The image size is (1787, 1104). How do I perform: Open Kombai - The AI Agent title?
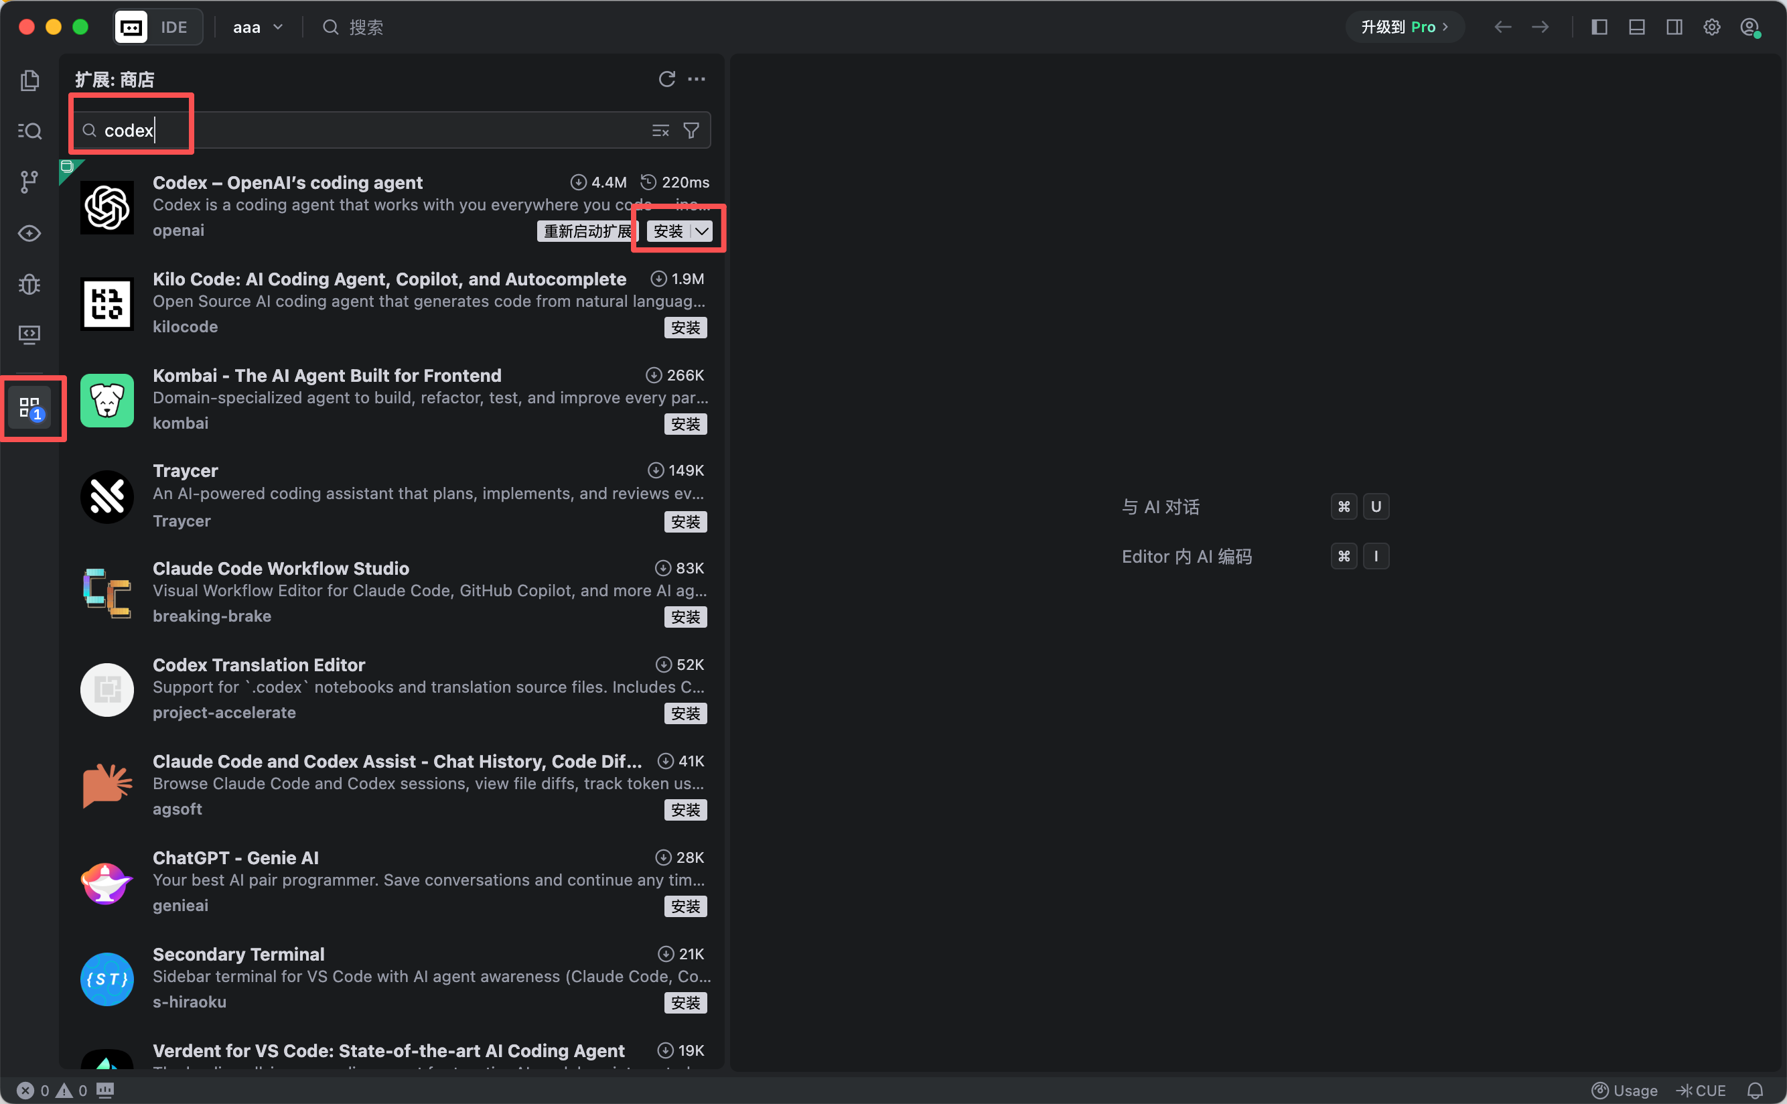pos(327,375)
